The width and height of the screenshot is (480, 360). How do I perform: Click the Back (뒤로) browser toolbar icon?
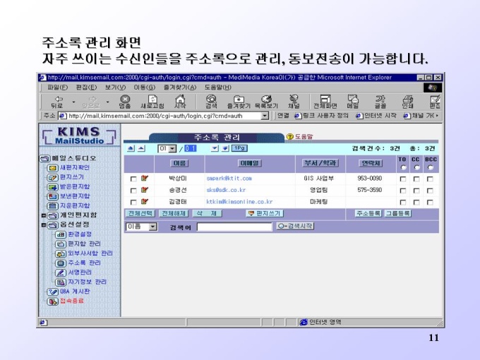pyautogui.click(x=57, y=102)
